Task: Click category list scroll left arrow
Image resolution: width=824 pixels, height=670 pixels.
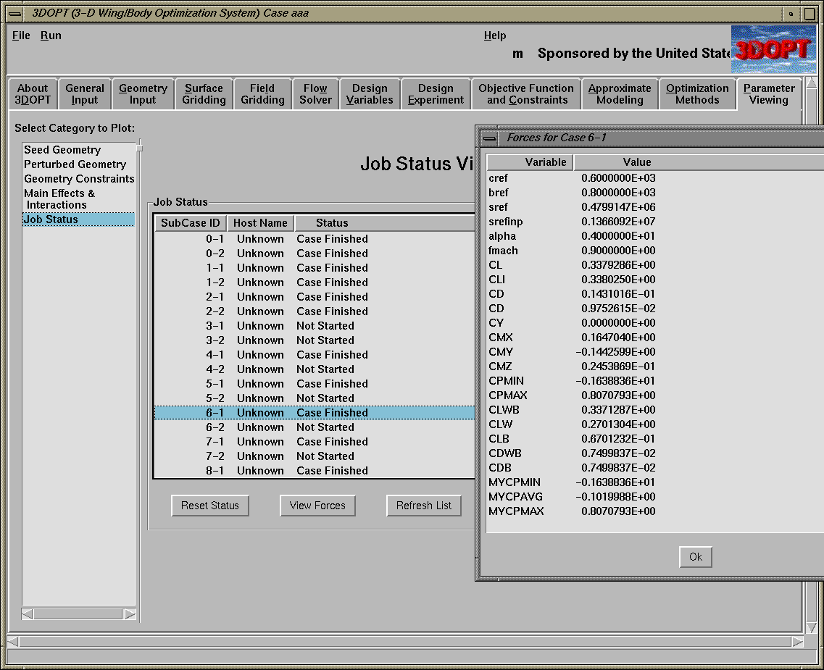Action: [x=27, y=614]
